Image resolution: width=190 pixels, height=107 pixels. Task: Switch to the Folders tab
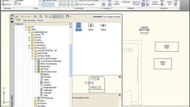(x=18, y=20)
